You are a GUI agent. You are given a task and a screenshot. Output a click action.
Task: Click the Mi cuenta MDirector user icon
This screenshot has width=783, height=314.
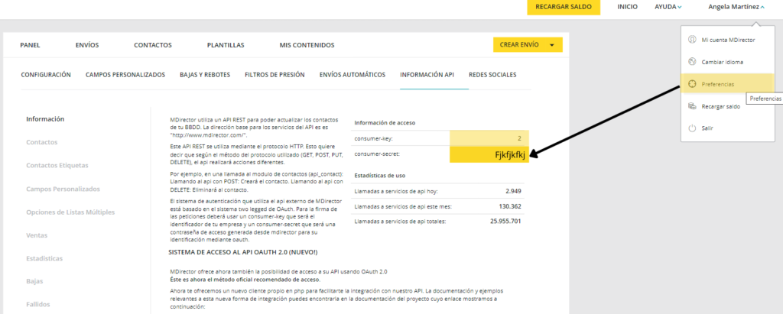pos(692,40)
